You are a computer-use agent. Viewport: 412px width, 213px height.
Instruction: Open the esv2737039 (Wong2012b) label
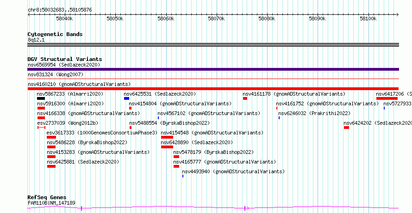(x=69, y=123)
